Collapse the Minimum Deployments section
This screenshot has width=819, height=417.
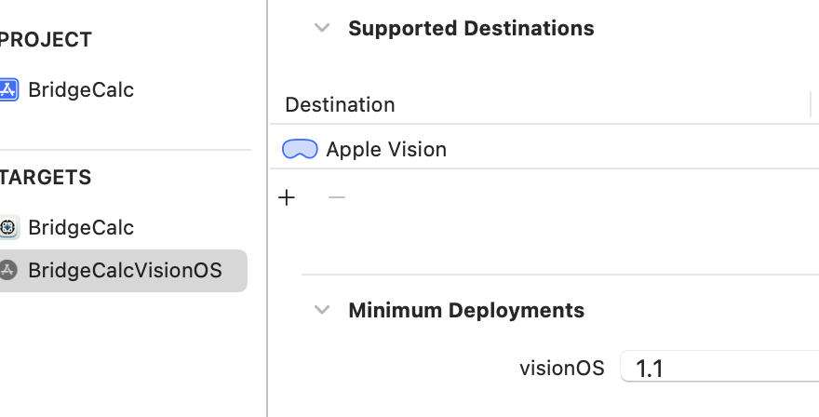[x=322, y=310]
